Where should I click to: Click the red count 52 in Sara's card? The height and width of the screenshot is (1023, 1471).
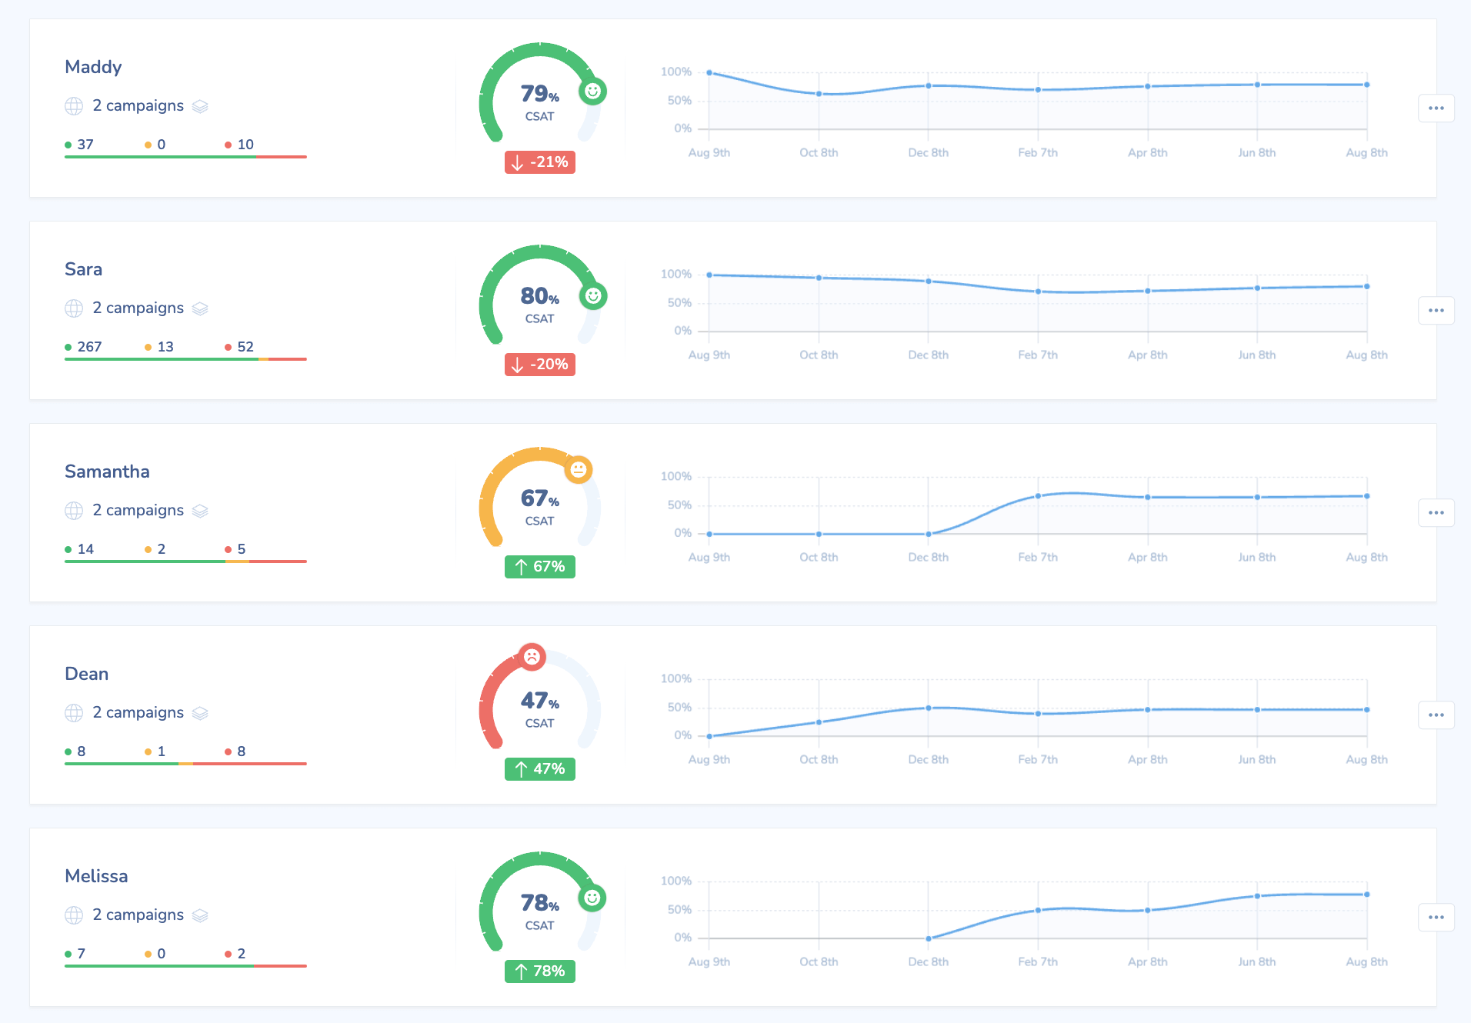click(x=245, y=346)
